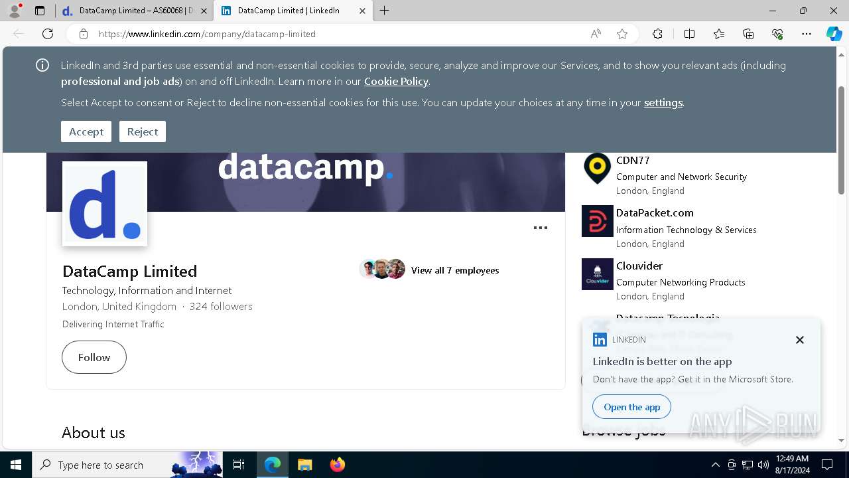Add page to favorites star icon
The image size is (849, 478).
[x=622, y=34]
